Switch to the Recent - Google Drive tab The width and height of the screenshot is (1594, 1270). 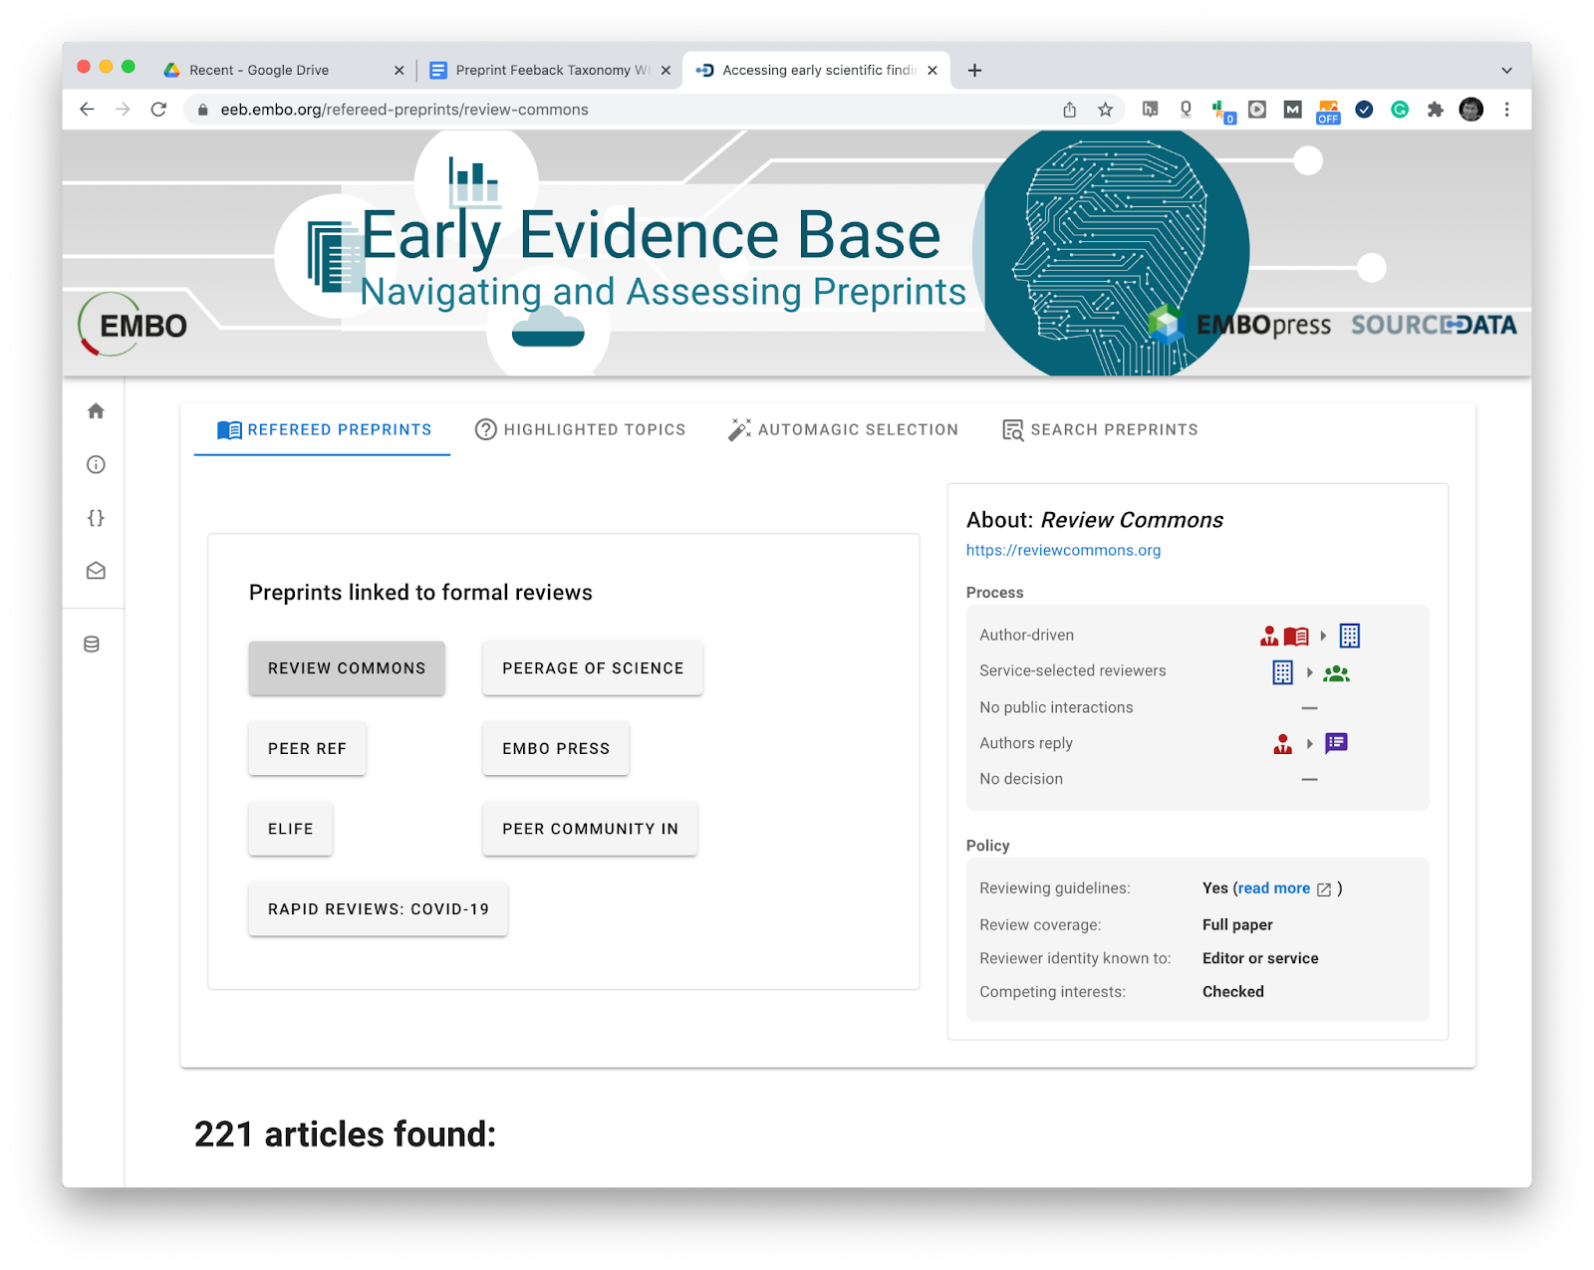[x=283, y=70]
